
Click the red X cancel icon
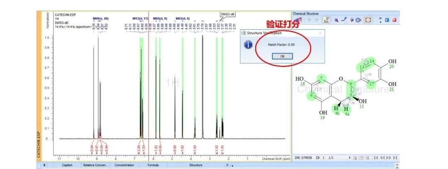click(x=394, y=20)
